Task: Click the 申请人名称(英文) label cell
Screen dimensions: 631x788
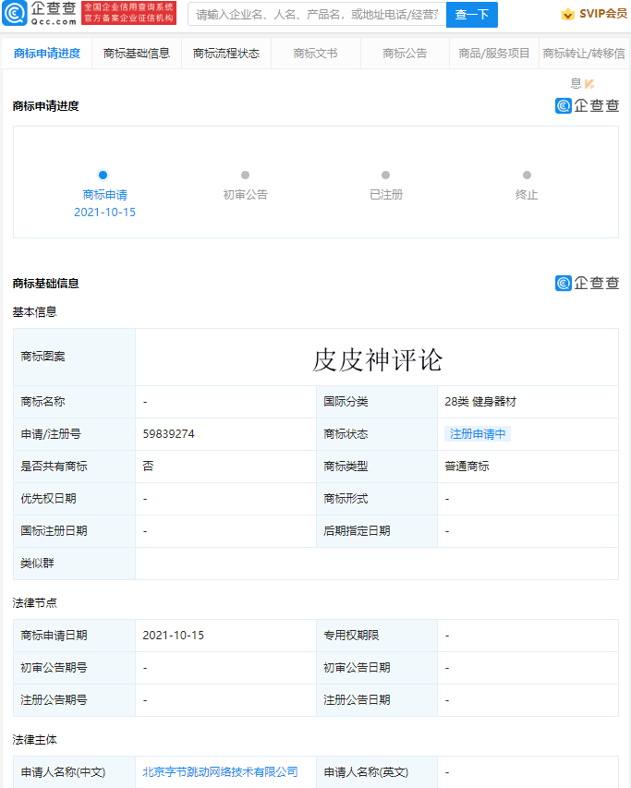Action: pyautogui.click(x=377, y=772)
